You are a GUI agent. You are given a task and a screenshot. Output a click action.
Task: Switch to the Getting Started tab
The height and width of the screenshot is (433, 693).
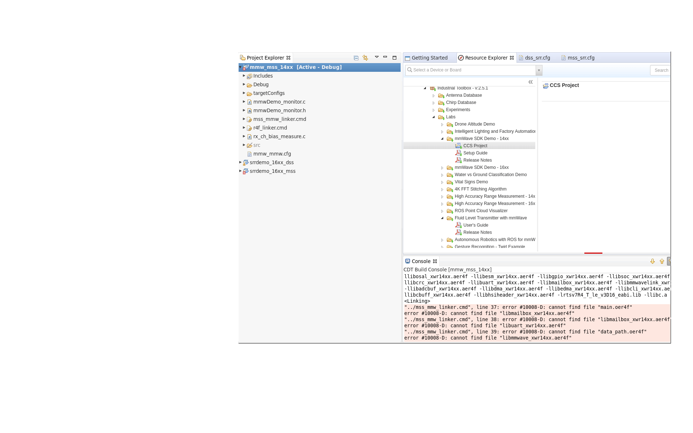tap(429, 58)
